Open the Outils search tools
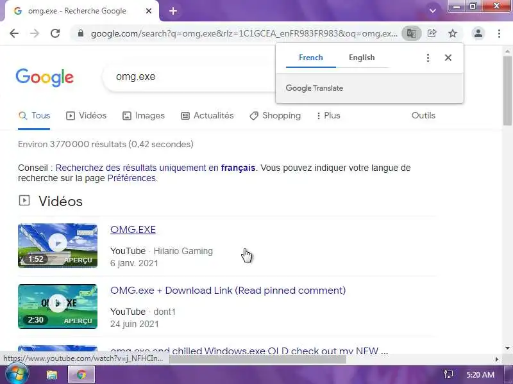 423,116
